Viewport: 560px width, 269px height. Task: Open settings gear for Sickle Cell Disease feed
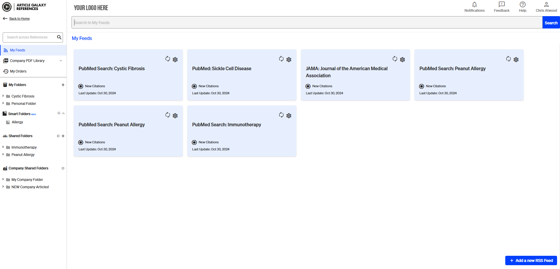coord(289,60)
